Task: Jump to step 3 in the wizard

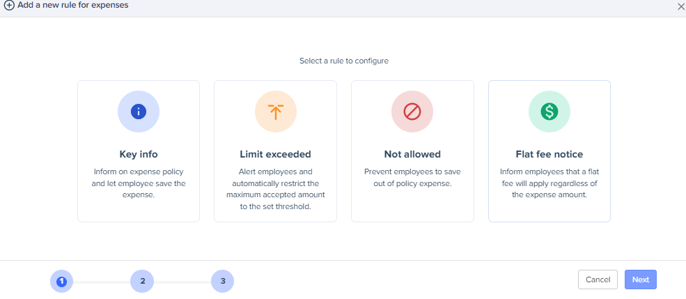Action: click(x=223, y=281)
